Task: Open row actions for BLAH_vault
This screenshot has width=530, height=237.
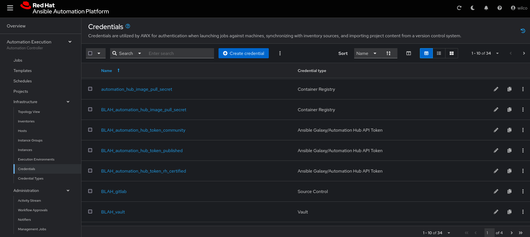Action: point(523,212)
